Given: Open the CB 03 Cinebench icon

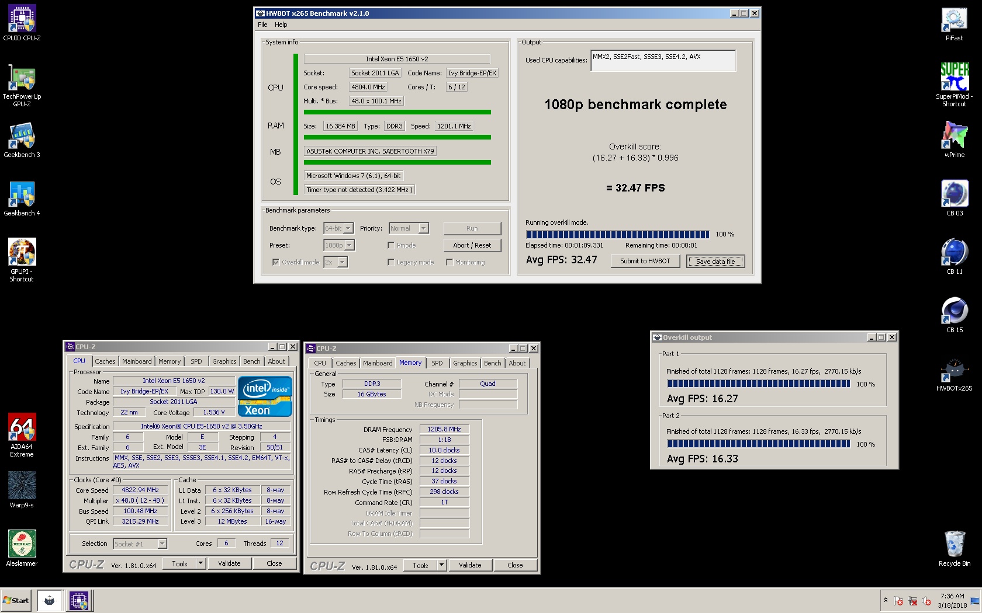Looking at the screenshot, I should [x=955, y=198].
